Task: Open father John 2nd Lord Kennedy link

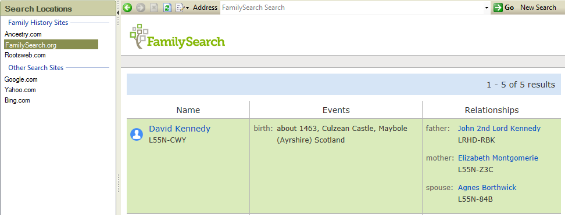Action: tap(499, 128)
